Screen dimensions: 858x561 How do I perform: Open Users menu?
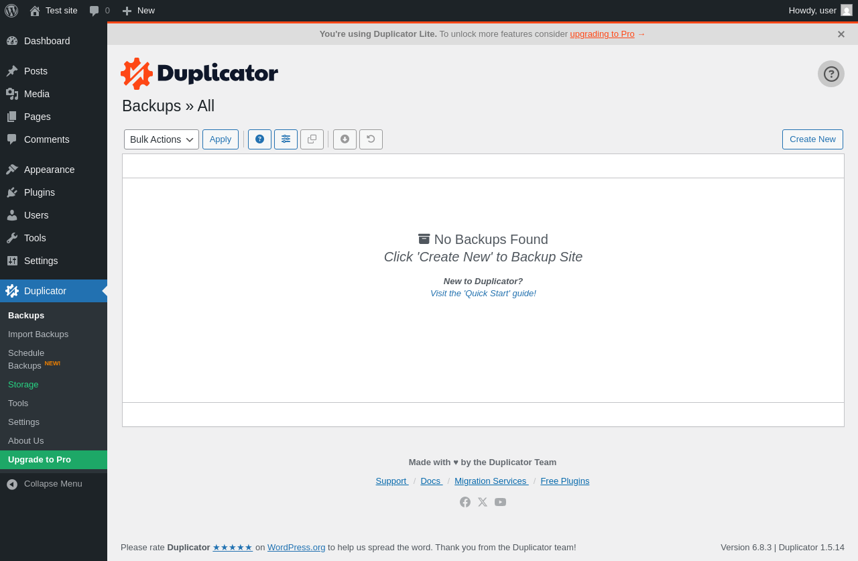pos(54,215)
